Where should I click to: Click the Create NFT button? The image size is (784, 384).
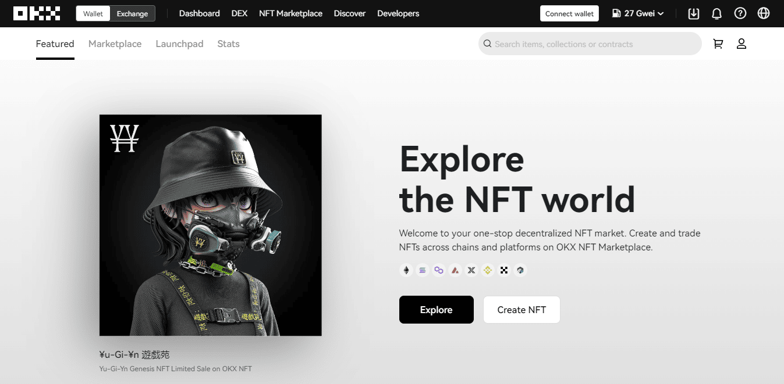pos(522,310)
